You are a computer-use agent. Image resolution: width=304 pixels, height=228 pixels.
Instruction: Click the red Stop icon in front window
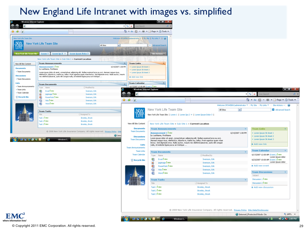tap(254, 94)
